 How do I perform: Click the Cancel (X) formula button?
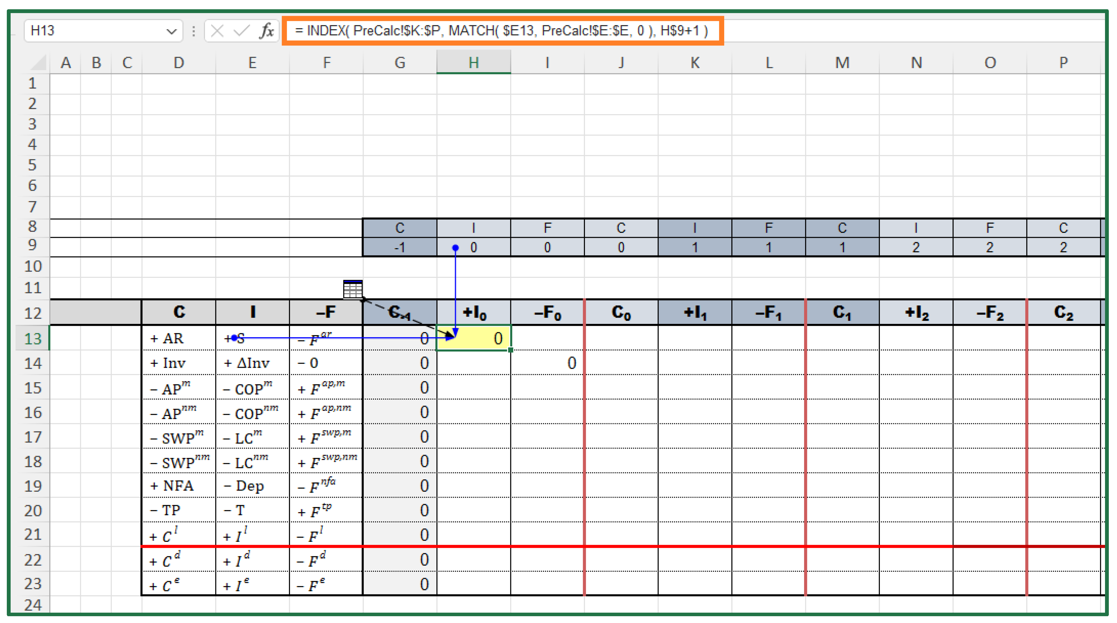pos(217,31)
